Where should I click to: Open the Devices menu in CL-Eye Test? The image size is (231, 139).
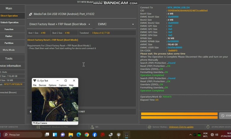click(42, 85)
